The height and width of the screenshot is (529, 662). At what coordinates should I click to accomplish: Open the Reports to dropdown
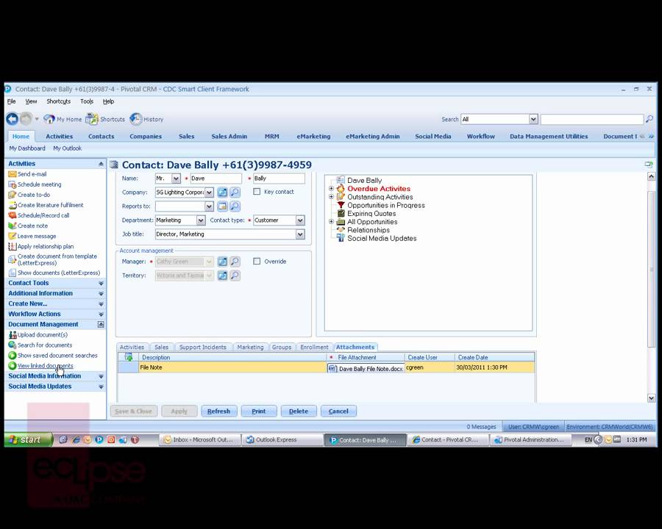(x=209, y=206)
